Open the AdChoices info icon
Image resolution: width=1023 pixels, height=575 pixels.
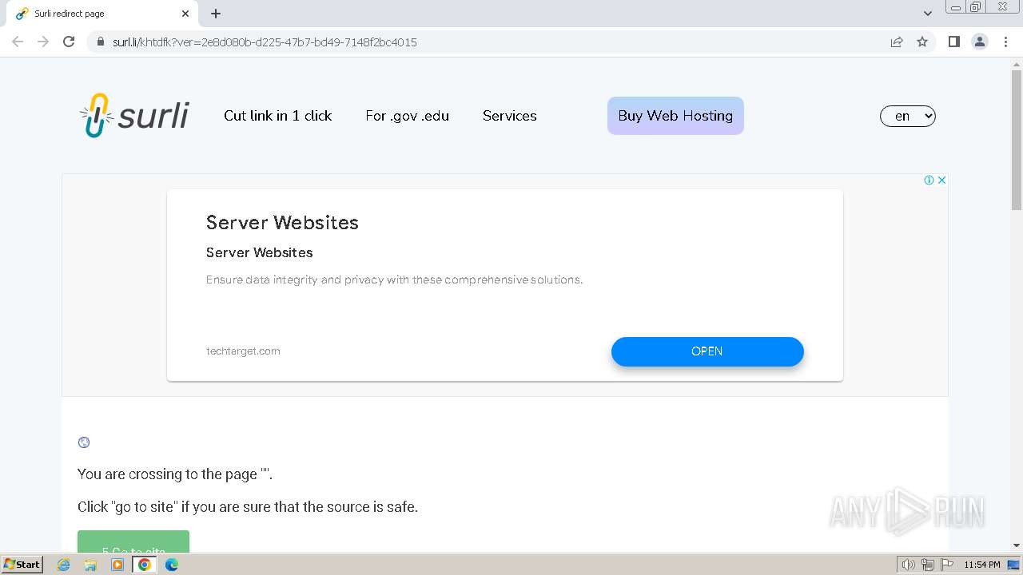coord(929,180)
